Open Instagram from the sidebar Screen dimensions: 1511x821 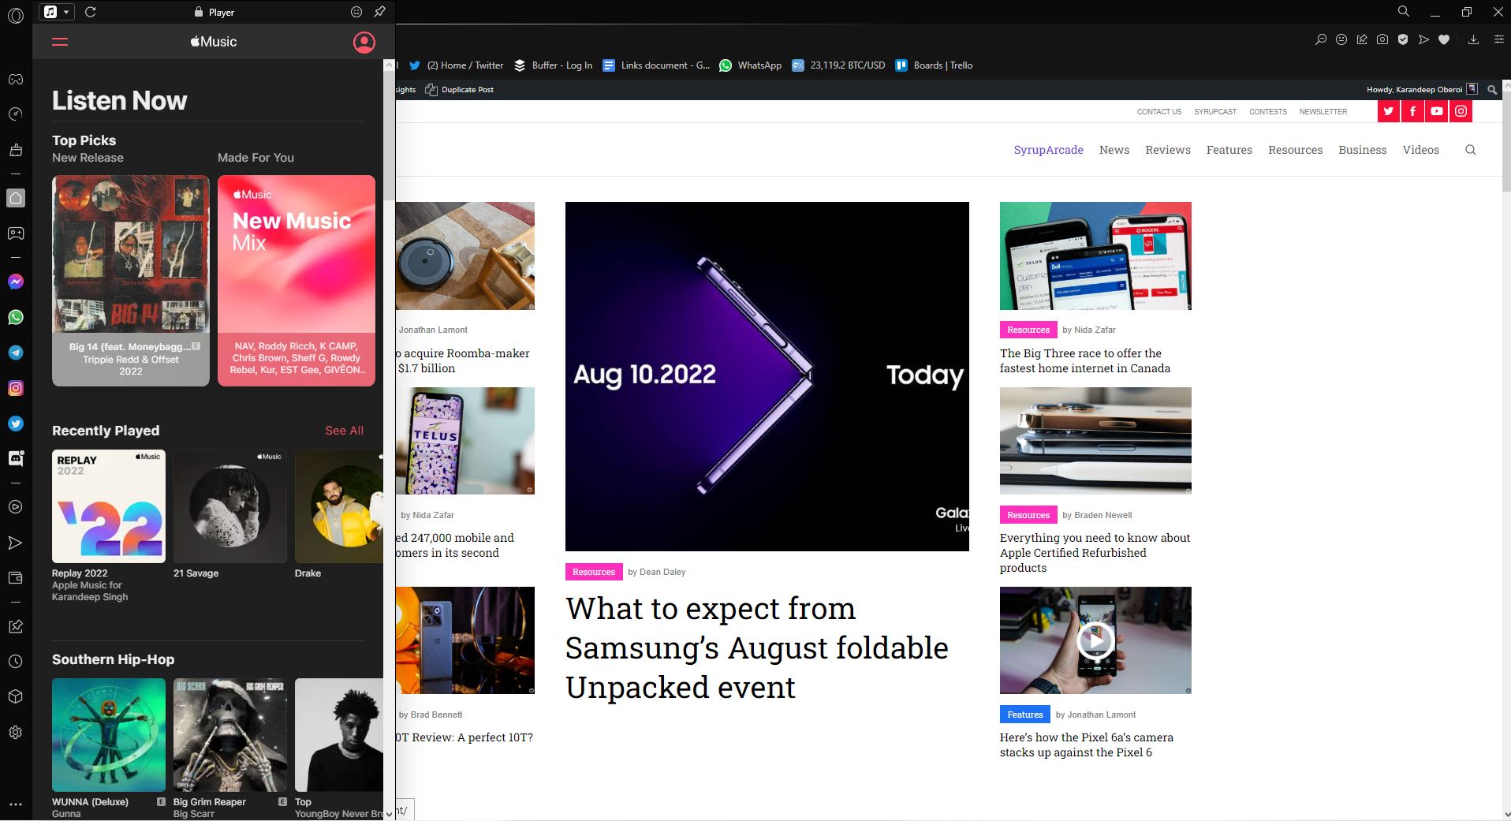coord(16,388)
